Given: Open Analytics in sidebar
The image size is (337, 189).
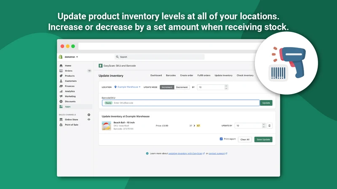Looking at the screenshot, I should [70, 91].
